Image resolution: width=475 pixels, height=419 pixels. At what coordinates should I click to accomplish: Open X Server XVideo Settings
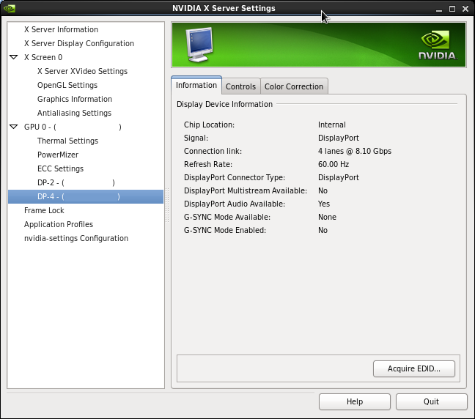pyautogui.click(x=82, y=71)
